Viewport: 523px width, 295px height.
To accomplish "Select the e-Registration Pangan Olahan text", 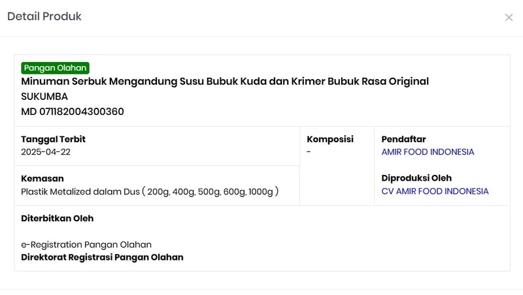I will (x=86, y=245).
